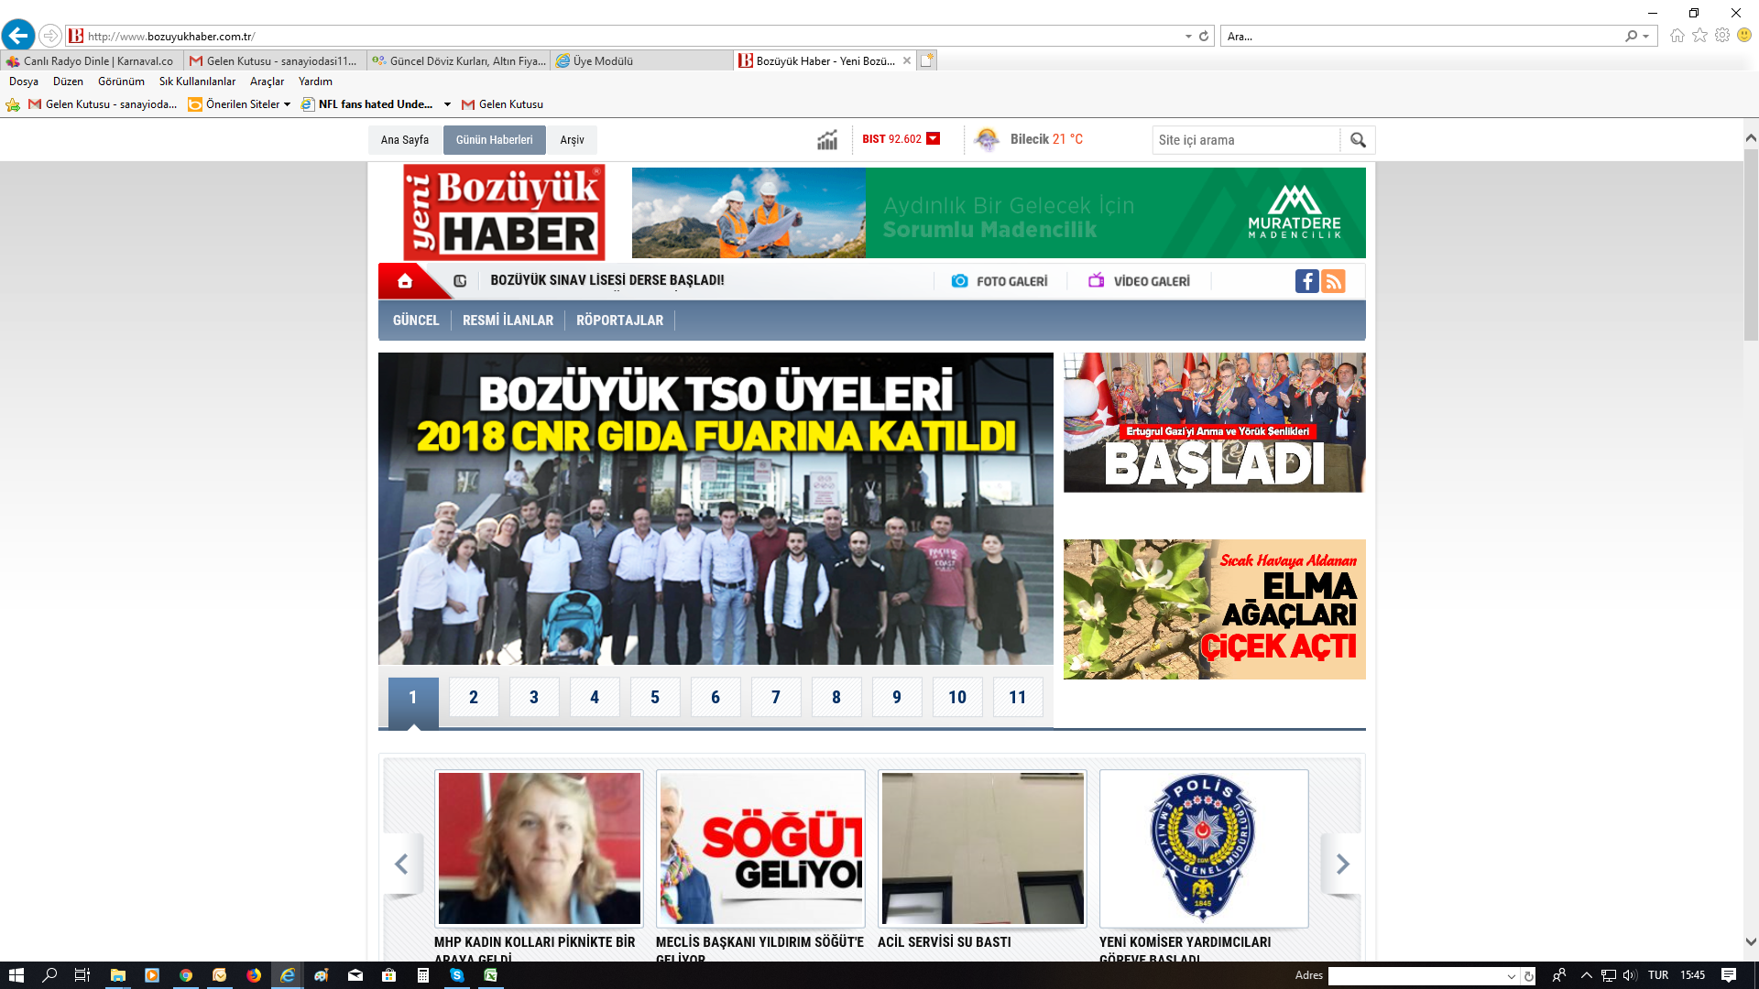Open the Yeni Komiser Yardımcıları news card

[x=1204, y=865]
